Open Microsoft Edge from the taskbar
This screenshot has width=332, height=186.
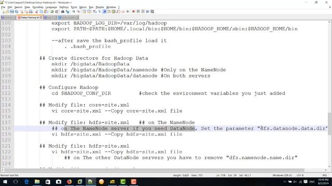26,182
